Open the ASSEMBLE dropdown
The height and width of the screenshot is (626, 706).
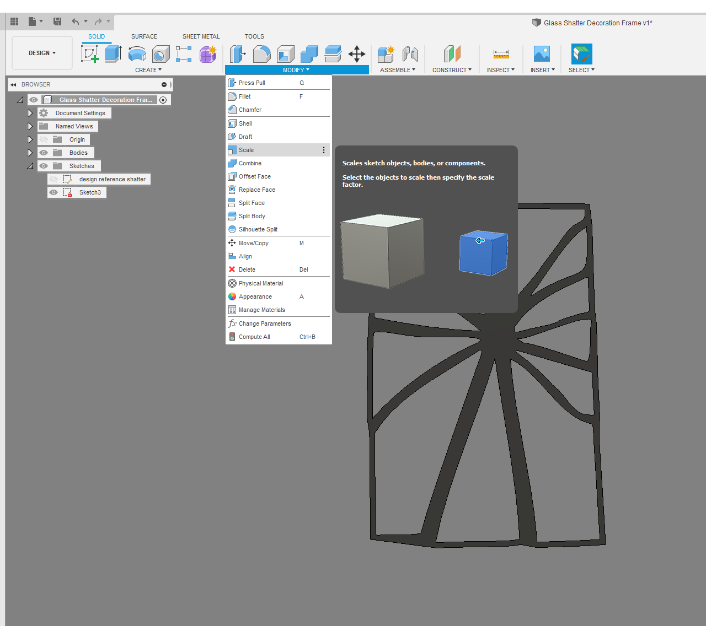click(x=398, y=69)
